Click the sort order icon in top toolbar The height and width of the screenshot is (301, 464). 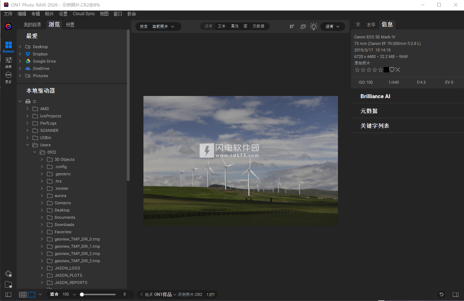point(292,26)
